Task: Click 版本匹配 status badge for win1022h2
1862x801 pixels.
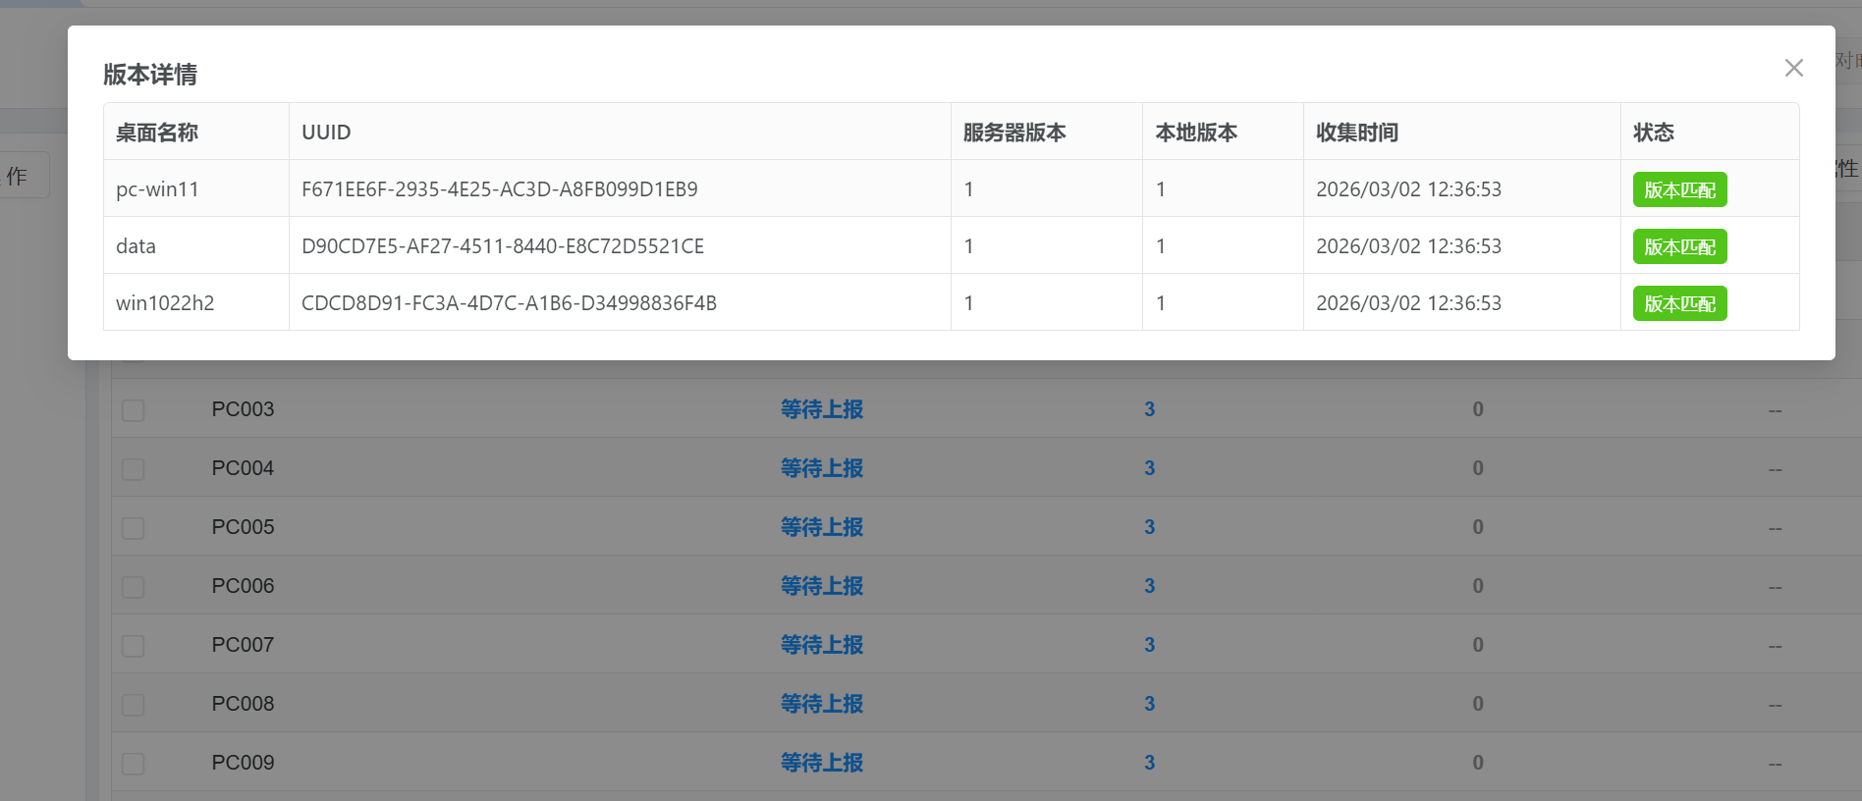Action: click(1679, 303)
